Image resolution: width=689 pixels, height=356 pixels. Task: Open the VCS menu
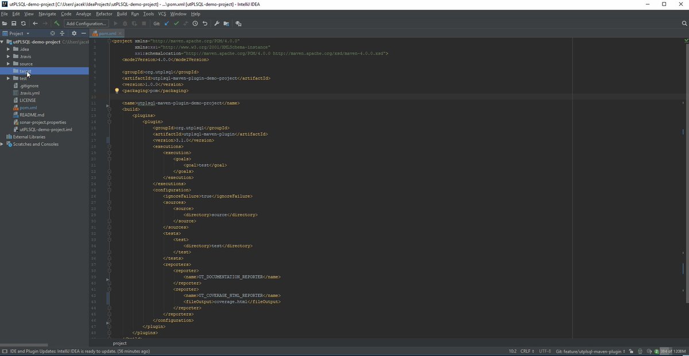[162, 13]
